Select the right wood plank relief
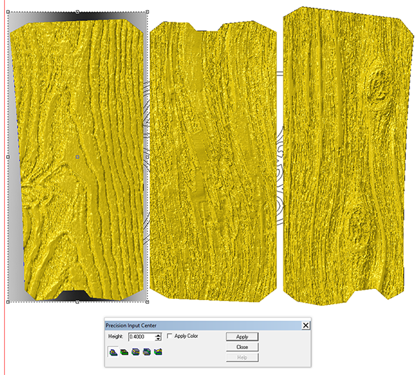Viewport: 420px width, 375px height. [x=347, y=155]
